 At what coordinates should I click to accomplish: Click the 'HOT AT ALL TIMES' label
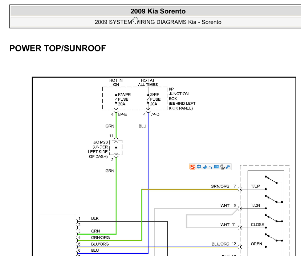pyautogui.click(x=148, y=83)
